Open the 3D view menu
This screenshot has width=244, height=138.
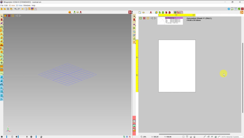pos(12,6)
